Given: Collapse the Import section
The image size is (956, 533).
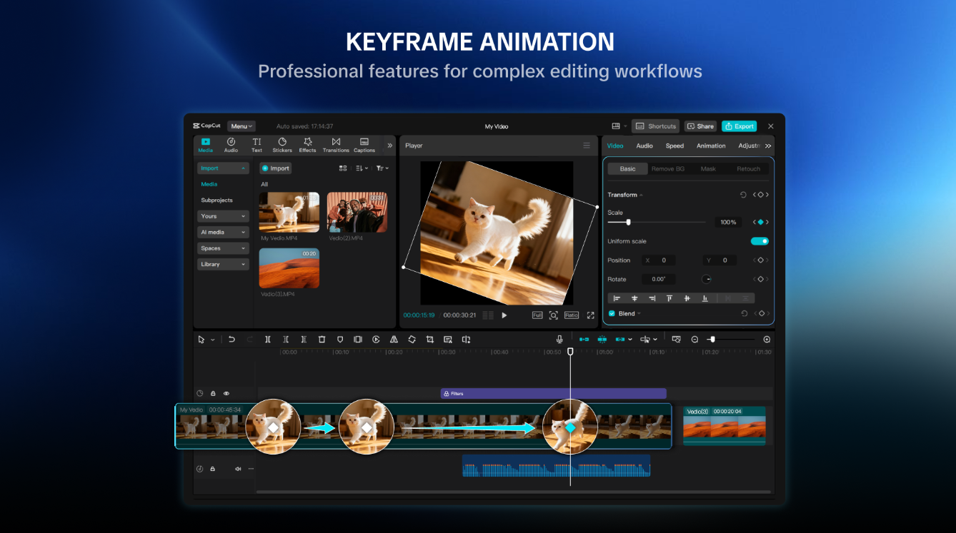Looking at the screenshot, I should (223, 168).
